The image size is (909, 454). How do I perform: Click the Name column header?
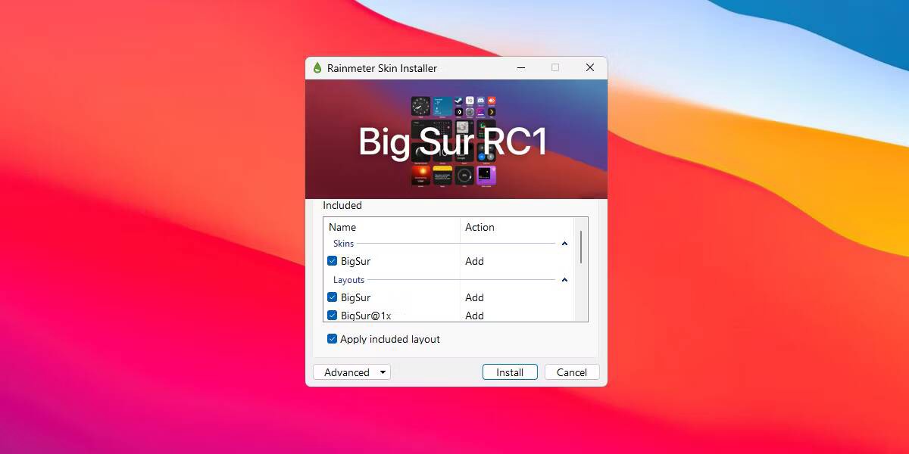392,227
